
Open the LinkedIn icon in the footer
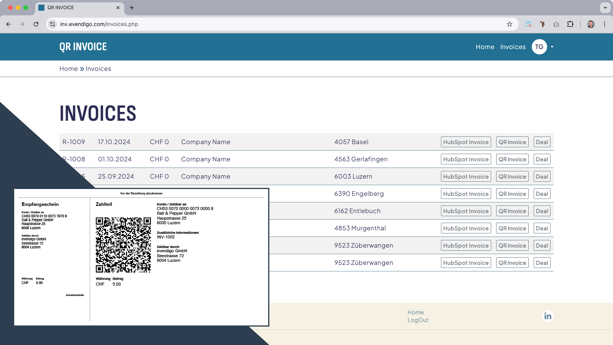[x=547, y=316]
